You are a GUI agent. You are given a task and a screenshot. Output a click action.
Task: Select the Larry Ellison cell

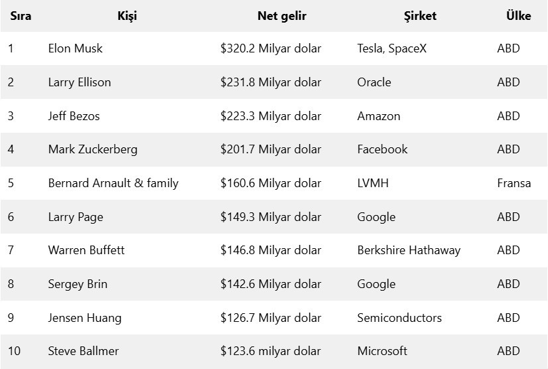[x=80, y=82]
